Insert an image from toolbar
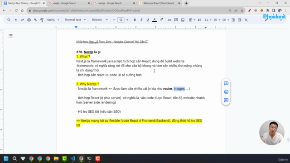Viewport: 290px width, 163px height. point(183,20)
